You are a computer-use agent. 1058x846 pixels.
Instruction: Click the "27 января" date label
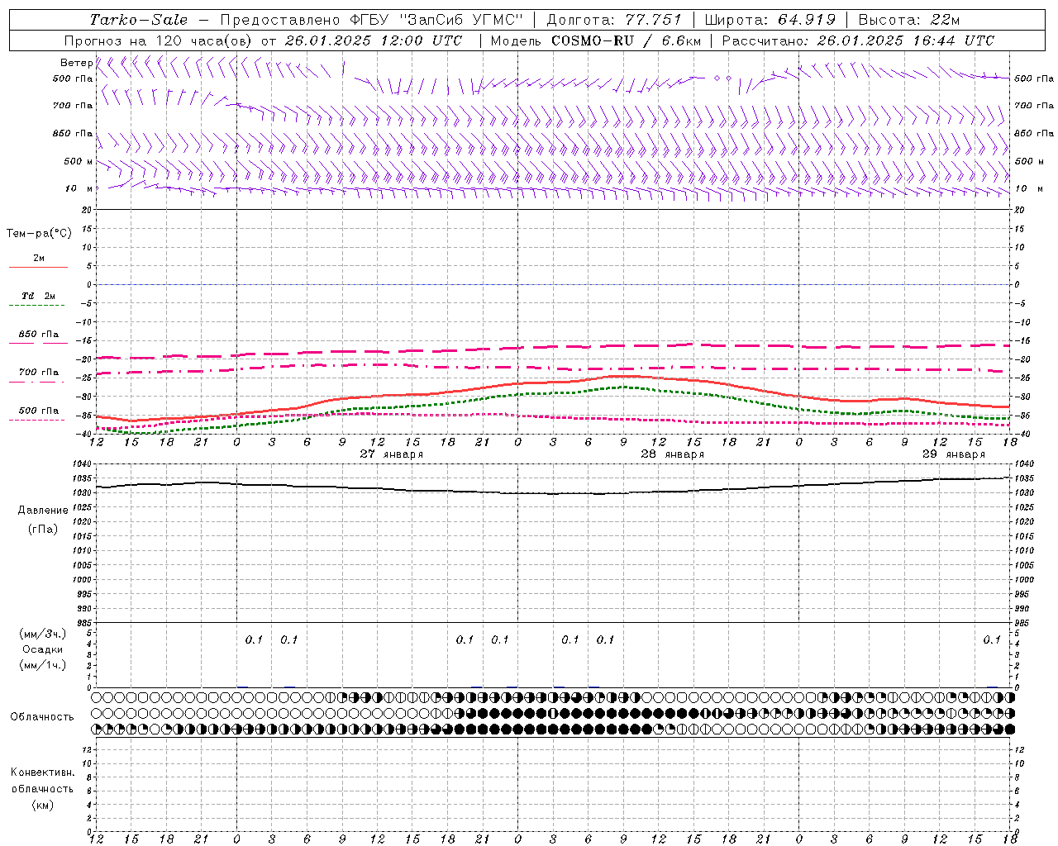pos(392,454)
